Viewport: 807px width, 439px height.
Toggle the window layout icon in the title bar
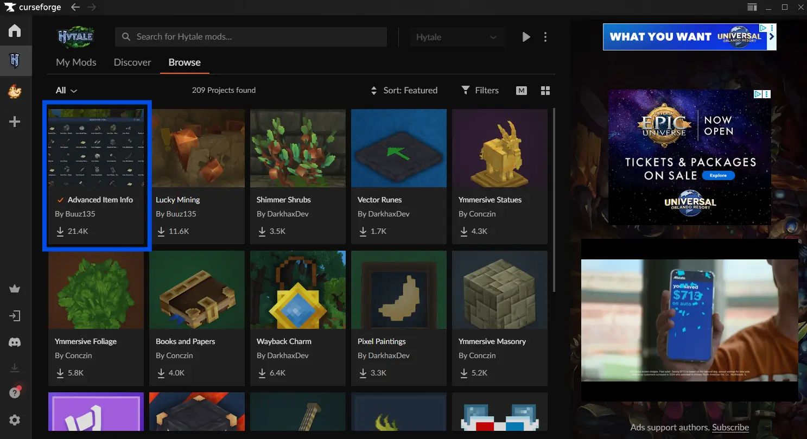click(x=752, y=7)
